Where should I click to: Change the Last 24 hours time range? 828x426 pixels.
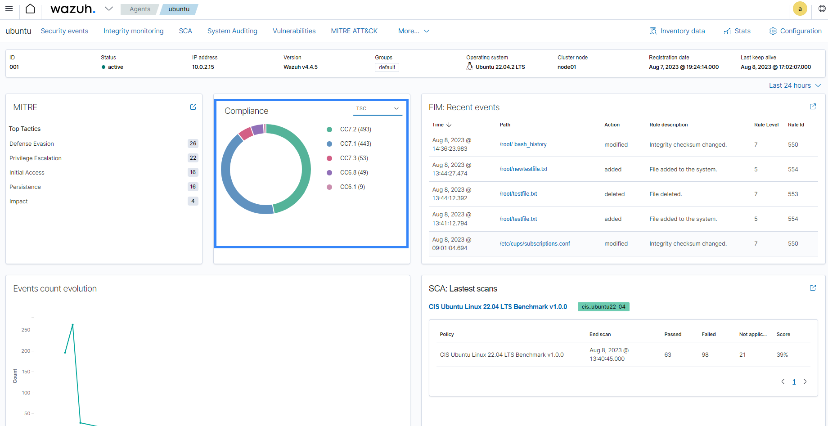pyautogui.click(x=795, y=85)
